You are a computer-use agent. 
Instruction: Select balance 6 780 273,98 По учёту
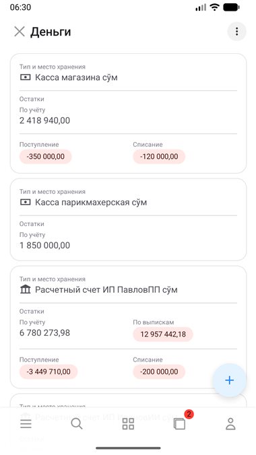[x=44, y=332]
